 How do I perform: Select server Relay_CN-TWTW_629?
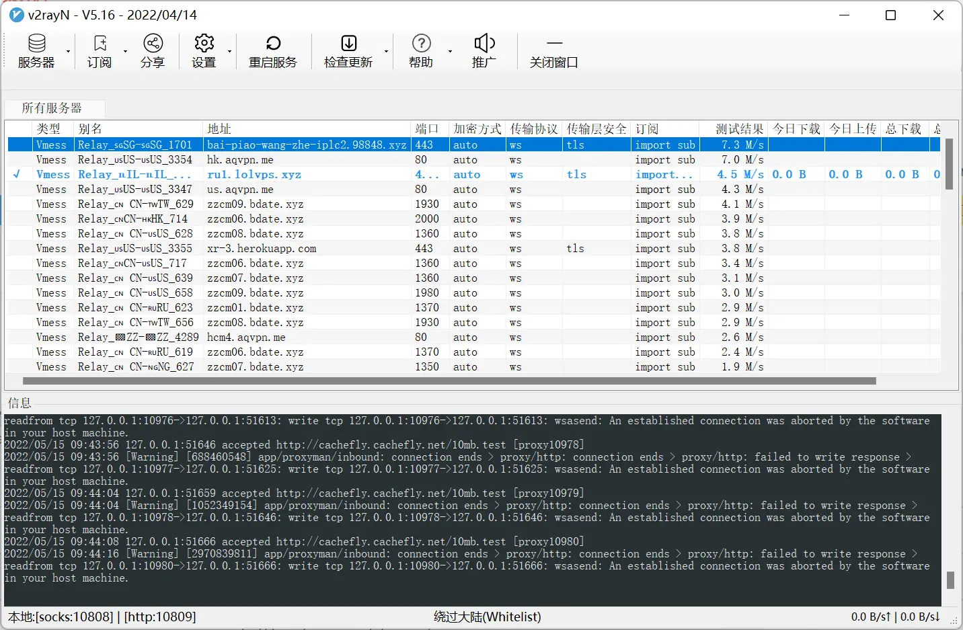[473, 204]
